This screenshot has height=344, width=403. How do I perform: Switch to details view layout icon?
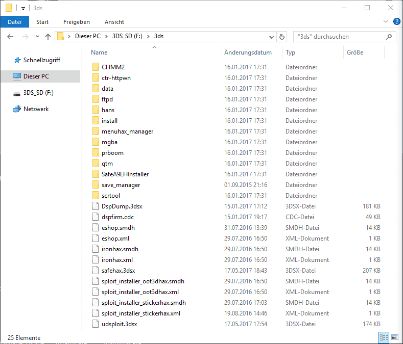click(x=384, y=337)
